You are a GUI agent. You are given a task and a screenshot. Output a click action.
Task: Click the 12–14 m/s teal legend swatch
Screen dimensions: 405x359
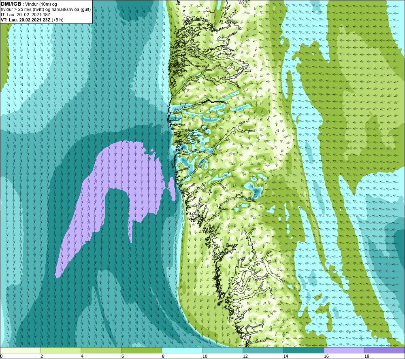coord(263,350)
